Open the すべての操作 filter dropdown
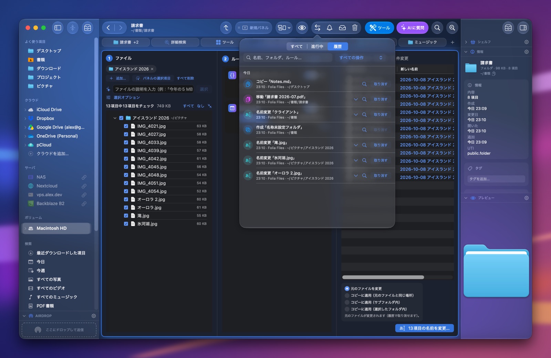This screenshot has height=358, width=551. pos(361,58)
